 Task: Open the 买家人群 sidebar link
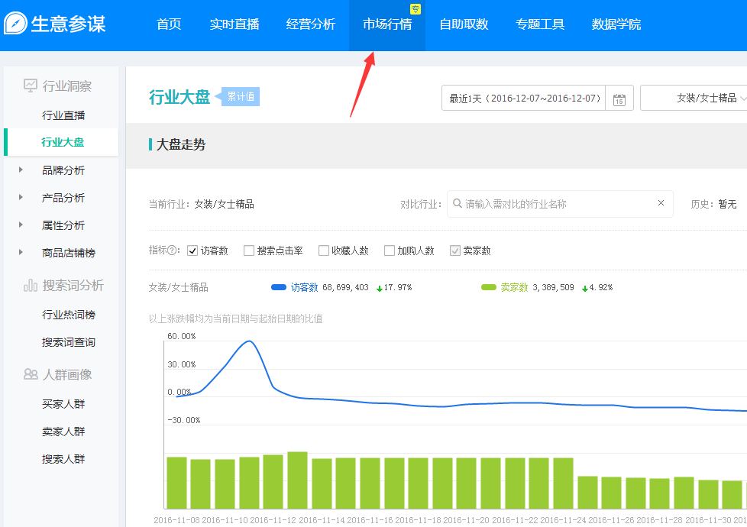tap(63, 404)
